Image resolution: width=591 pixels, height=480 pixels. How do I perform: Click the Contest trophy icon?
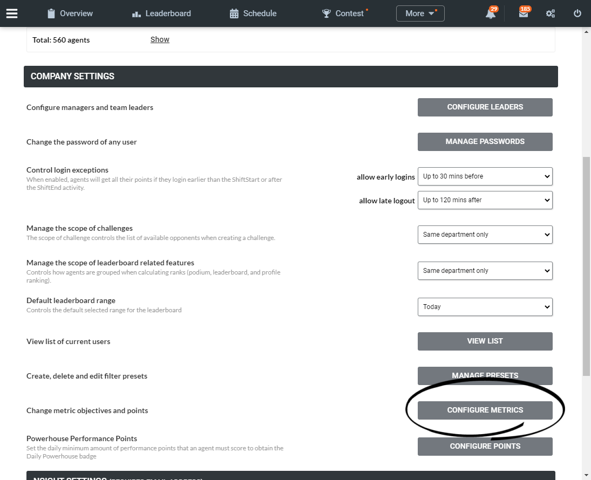pos(327,13)
